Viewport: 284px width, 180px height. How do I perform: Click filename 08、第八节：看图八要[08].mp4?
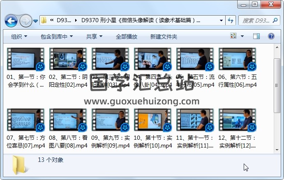point(68,142)
